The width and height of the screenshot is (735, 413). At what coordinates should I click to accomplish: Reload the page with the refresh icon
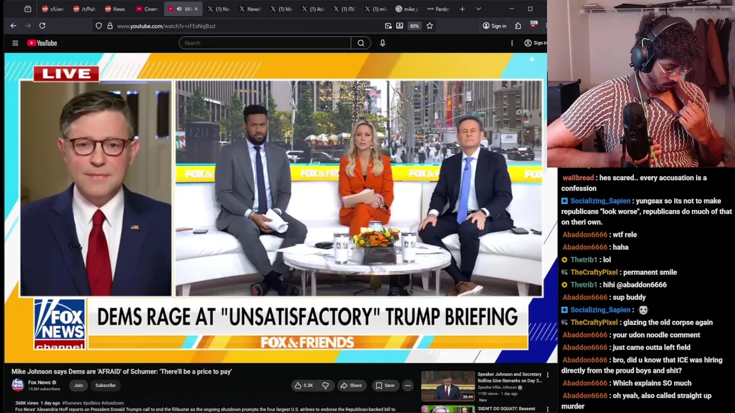point(42,26)
